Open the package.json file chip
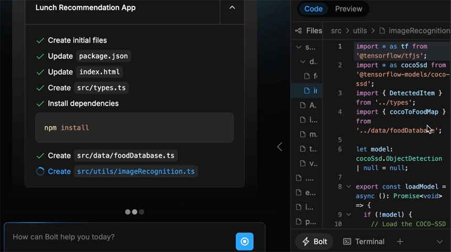 click(103, 56)
